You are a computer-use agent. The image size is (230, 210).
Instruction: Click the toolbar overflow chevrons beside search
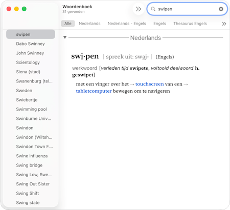point(139,9)
